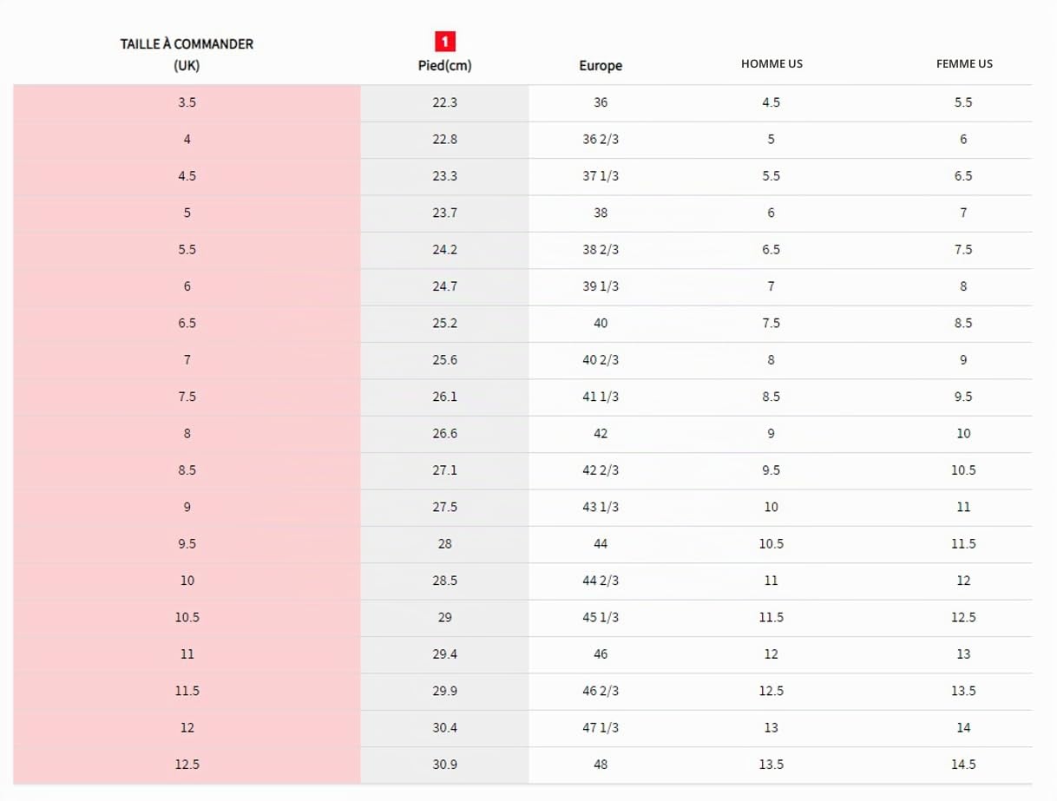The width and height of the screenshot is (1057, 801).
Task: Click the red number 1 badge icon
Action: [x=444, y=41]
